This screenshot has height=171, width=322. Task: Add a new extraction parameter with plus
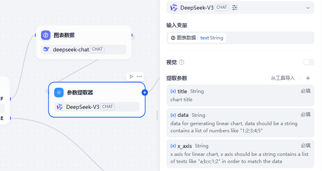point(308,78)
